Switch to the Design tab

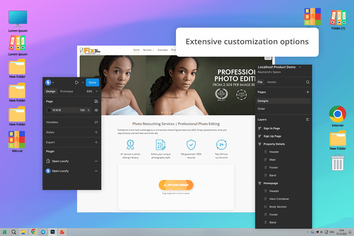pos(50,91)
